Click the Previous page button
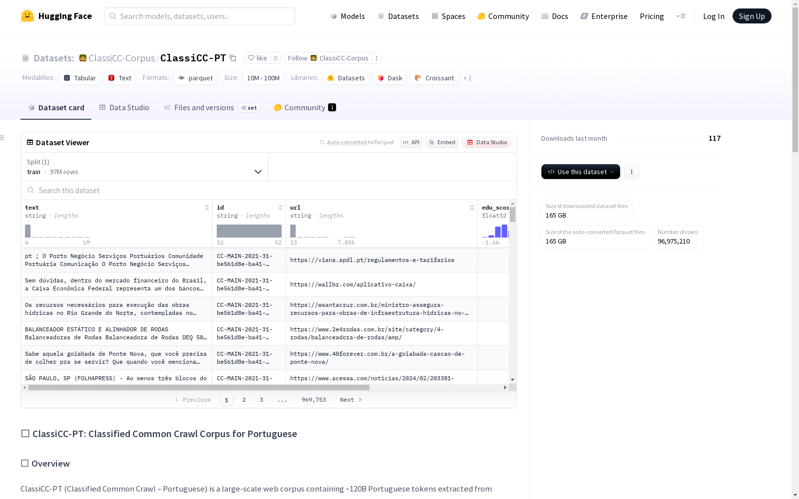 [x=193, y=400]
